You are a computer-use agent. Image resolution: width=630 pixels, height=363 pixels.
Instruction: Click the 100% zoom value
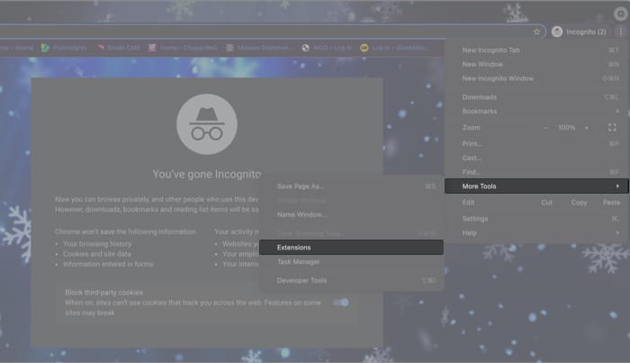click(566, 127)
